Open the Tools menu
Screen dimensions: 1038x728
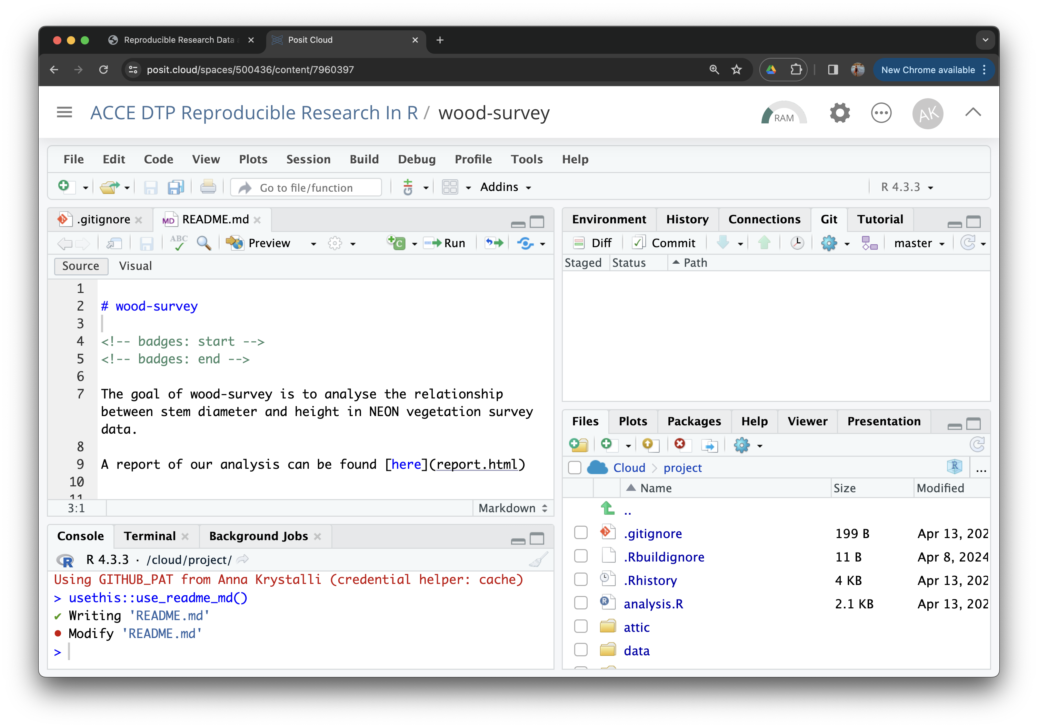coord(527,160)
